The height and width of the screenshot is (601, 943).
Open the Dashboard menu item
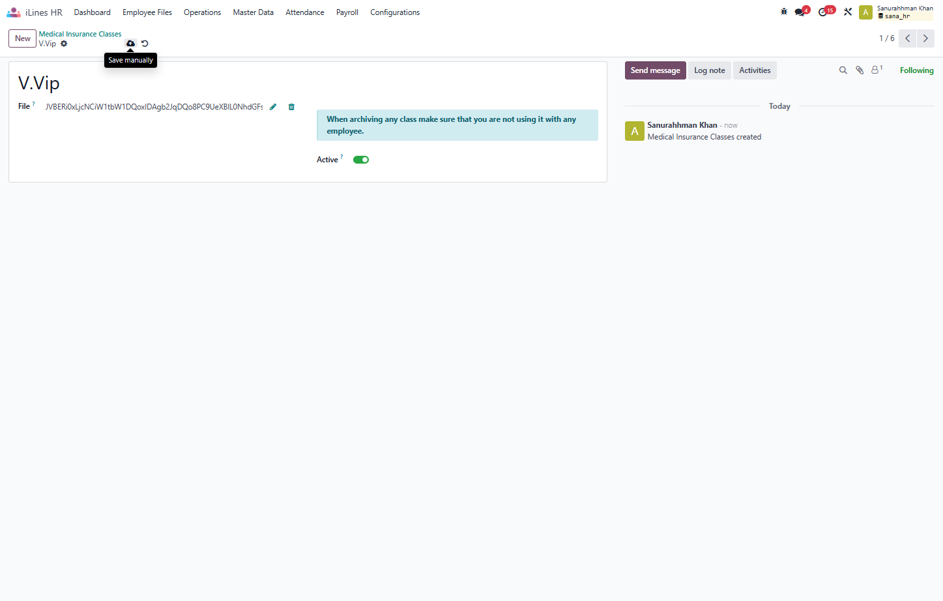(x=93, y=12)
